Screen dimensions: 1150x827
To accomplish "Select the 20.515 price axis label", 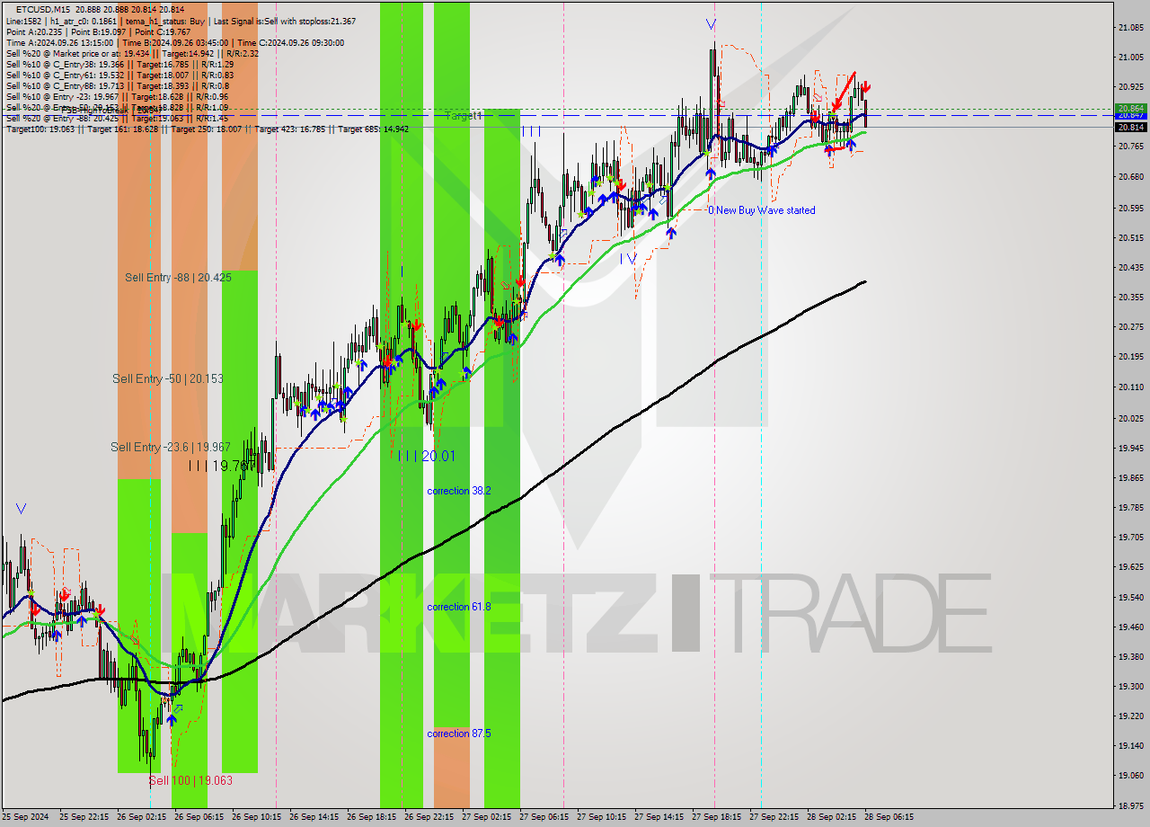I will [x=1131, y=237].
